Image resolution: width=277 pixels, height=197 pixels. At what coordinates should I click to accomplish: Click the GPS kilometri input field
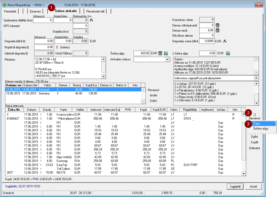click(x=80, y=26)
